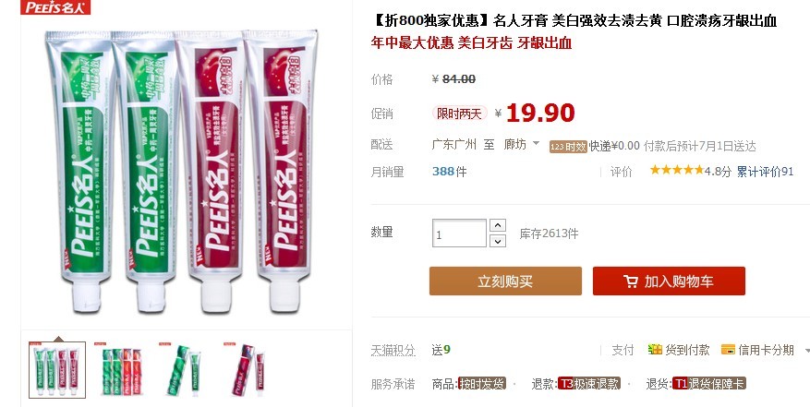Click 加入购物车 add to cart button
This screenshot has height=407, width=810.
[669, 281]
